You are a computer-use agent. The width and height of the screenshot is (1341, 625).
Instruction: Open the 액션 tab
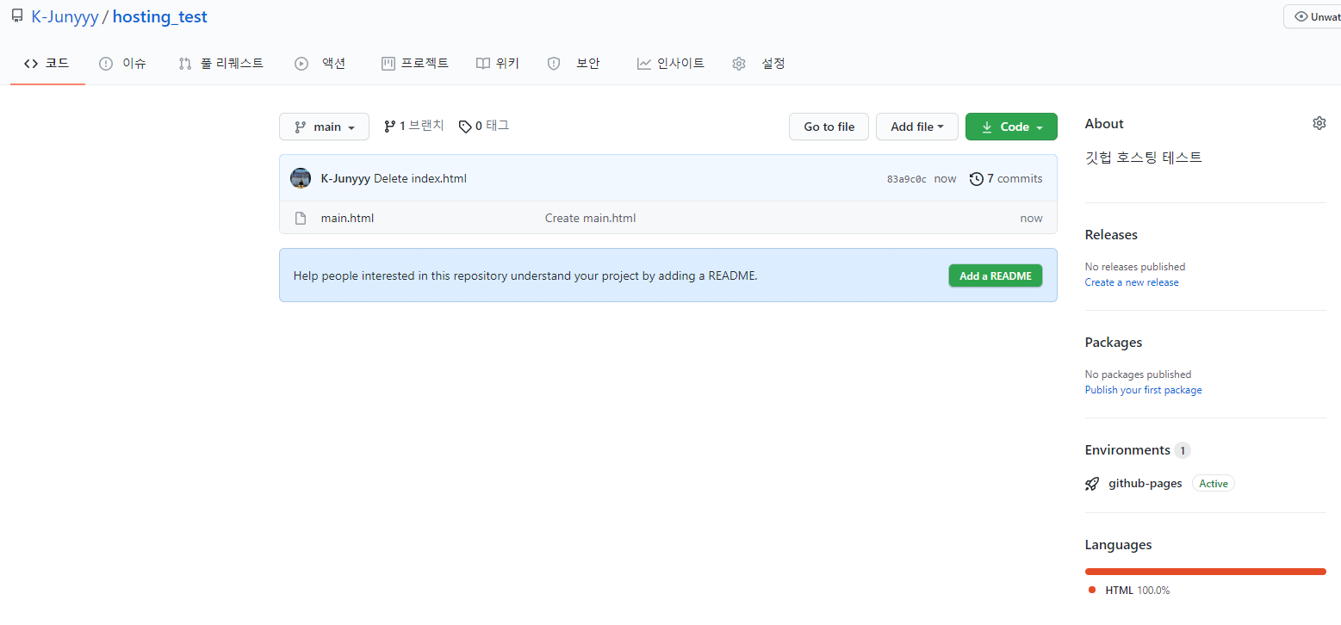pyautogui.click(x=320, y=63)
